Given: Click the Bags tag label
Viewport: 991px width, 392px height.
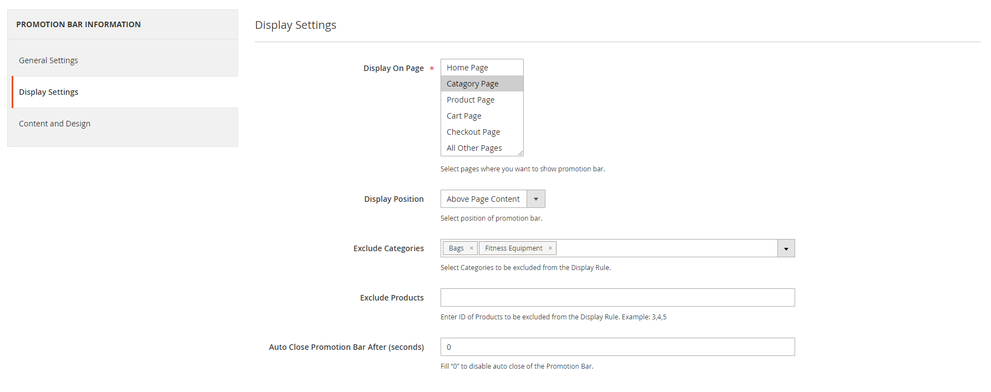Looking at the screenshot, I should click(456, 248).
